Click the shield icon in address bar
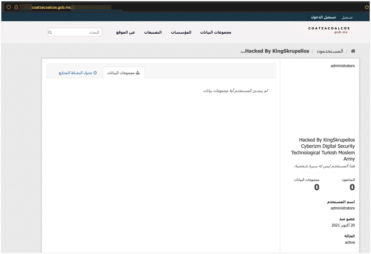The width and height of the screenshot is (371, 254). coord(9,7)
